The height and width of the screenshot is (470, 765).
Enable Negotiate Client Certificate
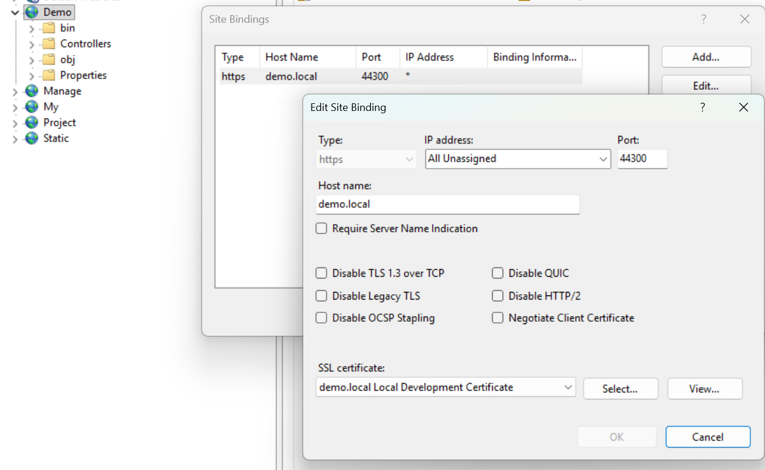tap(497, 318)
